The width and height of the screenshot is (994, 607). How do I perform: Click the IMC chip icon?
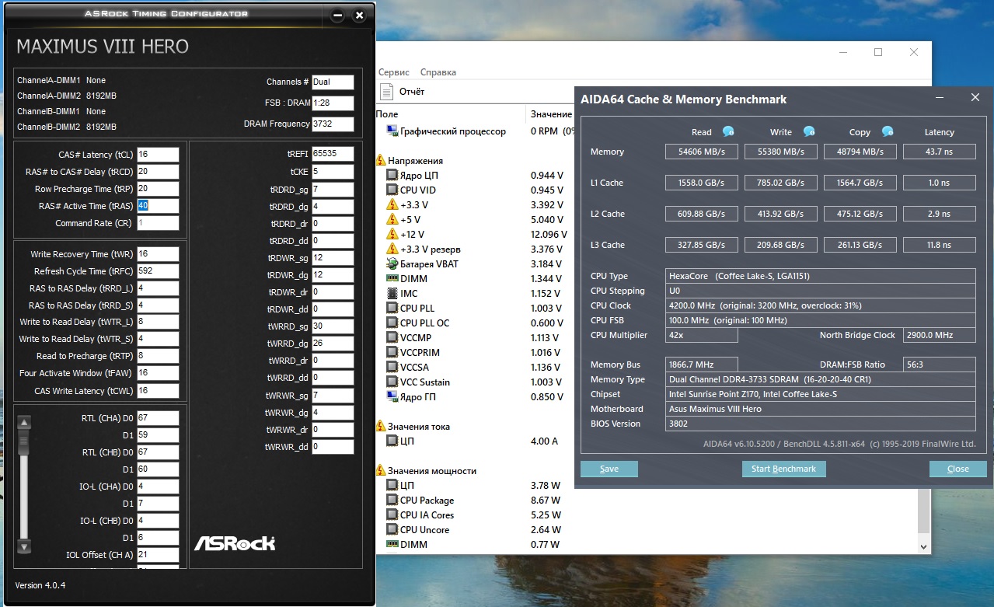(x=392, y=293)
